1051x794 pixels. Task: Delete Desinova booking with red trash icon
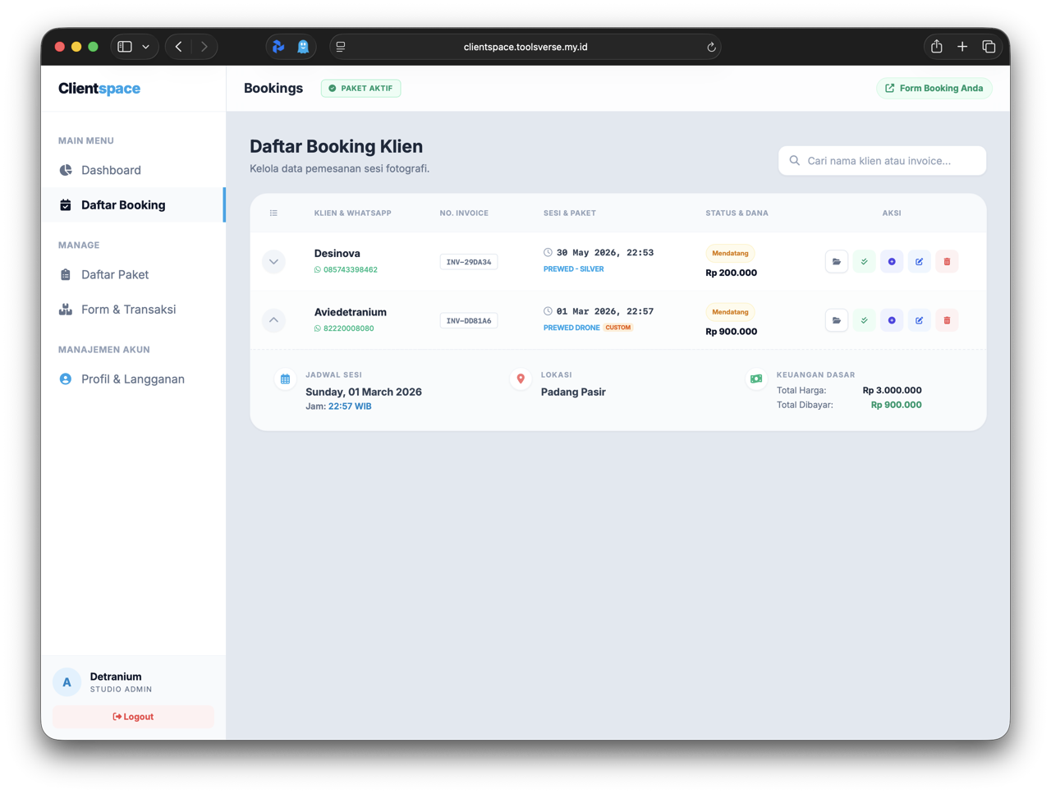tap(947, 262)
